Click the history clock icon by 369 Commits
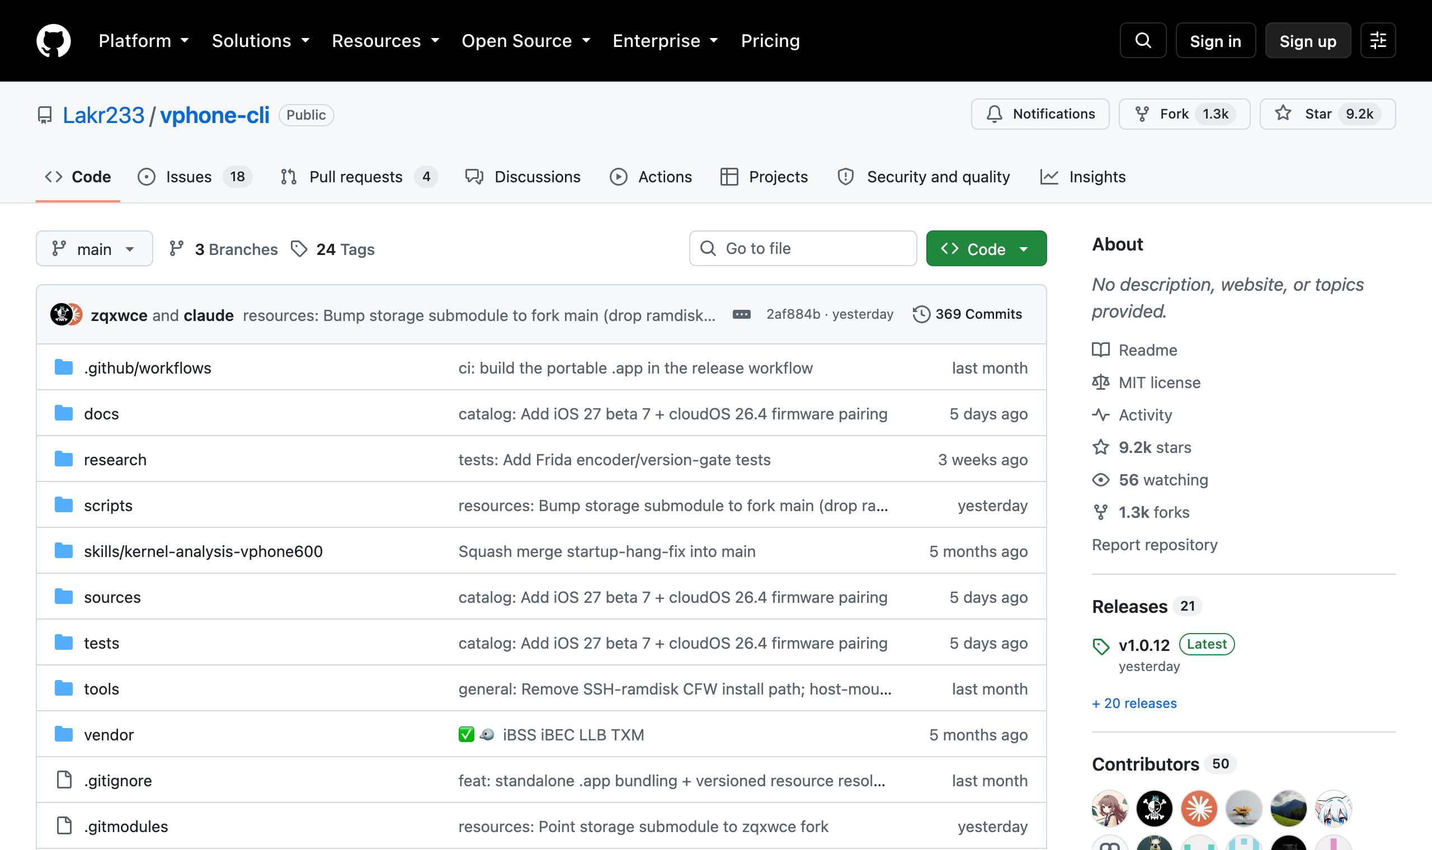Viewport: 1432px width, 850px height. pos(921,314)
